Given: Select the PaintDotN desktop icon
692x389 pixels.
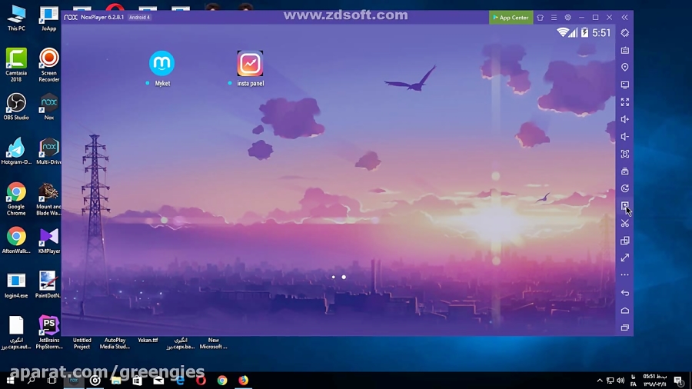Looking at the screenshot, I should tap(48, 285).
